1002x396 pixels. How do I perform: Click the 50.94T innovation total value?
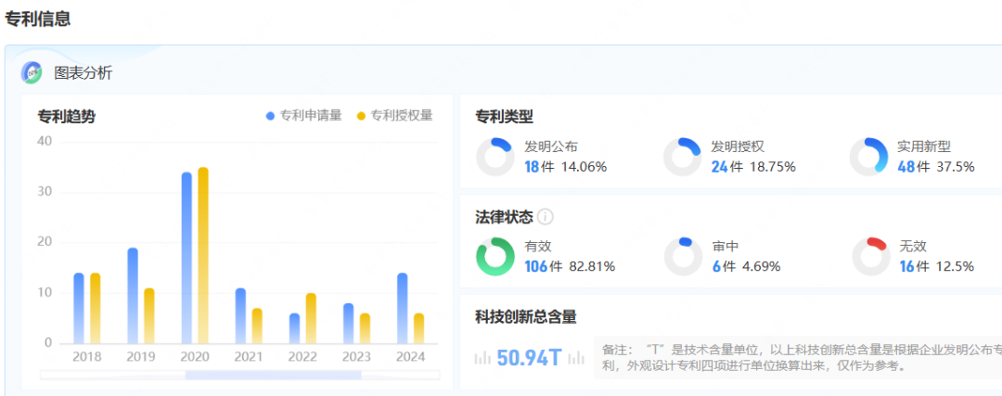[x=529, y=357]
